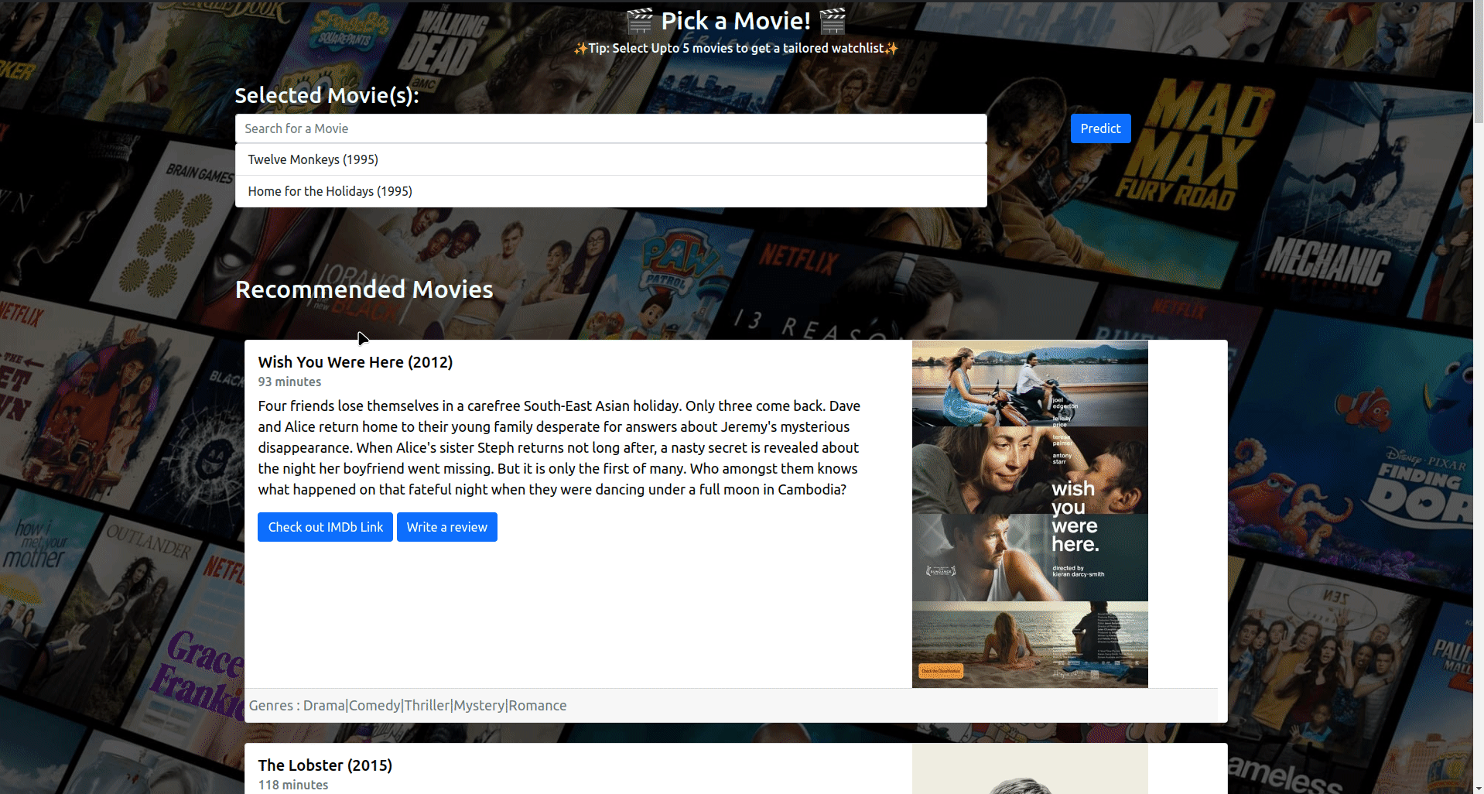Click the 118 minutes runtime text

click(x=293, y=785)
